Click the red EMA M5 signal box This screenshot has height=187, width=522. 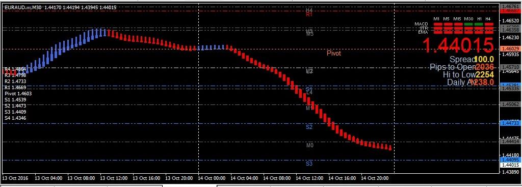[448, 32]
